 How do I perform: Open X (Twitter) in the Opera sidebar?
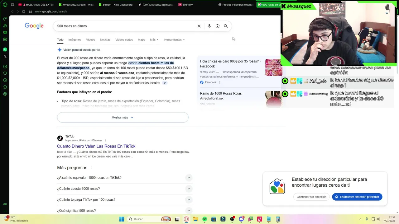point(5,56)
